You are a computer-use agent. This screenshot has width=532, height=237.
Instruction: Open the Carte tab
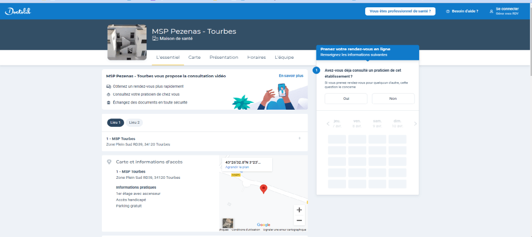click(x=194, y=58)
